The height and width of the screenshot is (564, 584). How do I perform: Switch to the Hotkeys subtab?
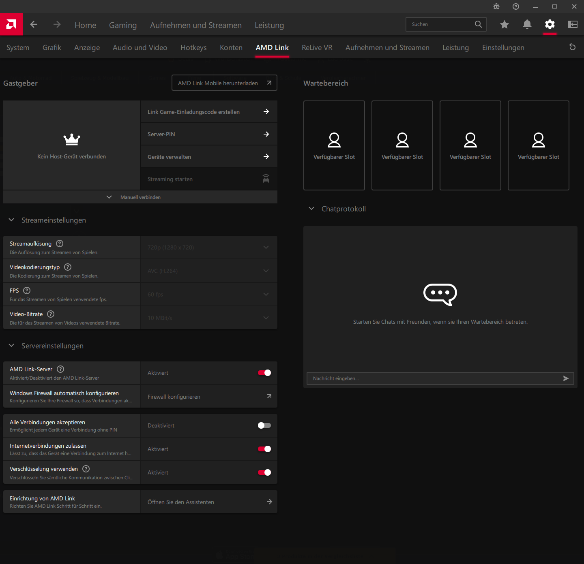(x=193, y=48)
